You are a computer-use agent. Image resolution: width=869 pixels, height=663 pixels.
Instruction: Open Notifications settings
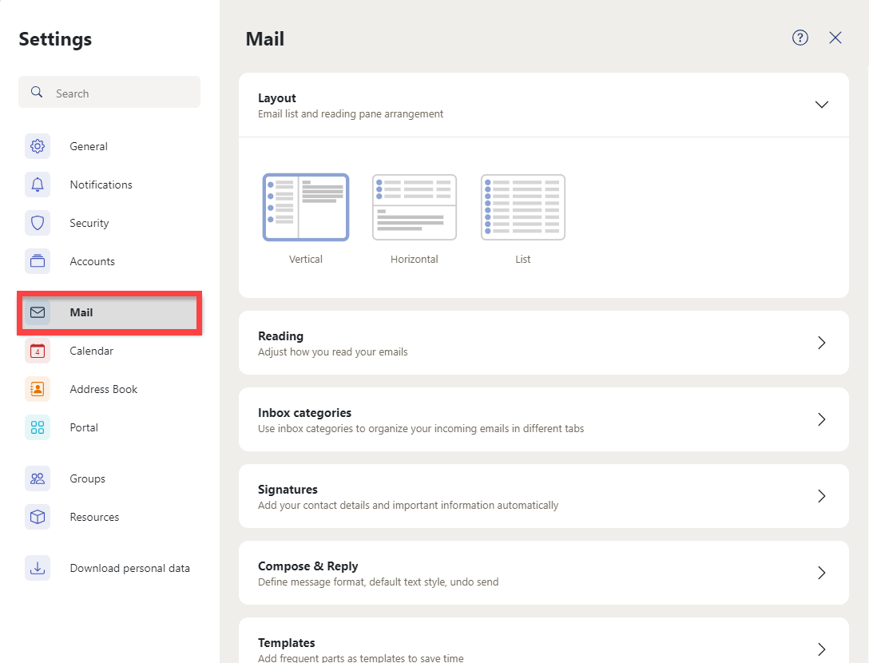pos(109,185)
